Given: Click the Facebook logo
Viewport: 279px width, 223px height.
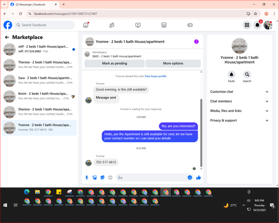Looking at the screenshot, I should click(8, 25).
